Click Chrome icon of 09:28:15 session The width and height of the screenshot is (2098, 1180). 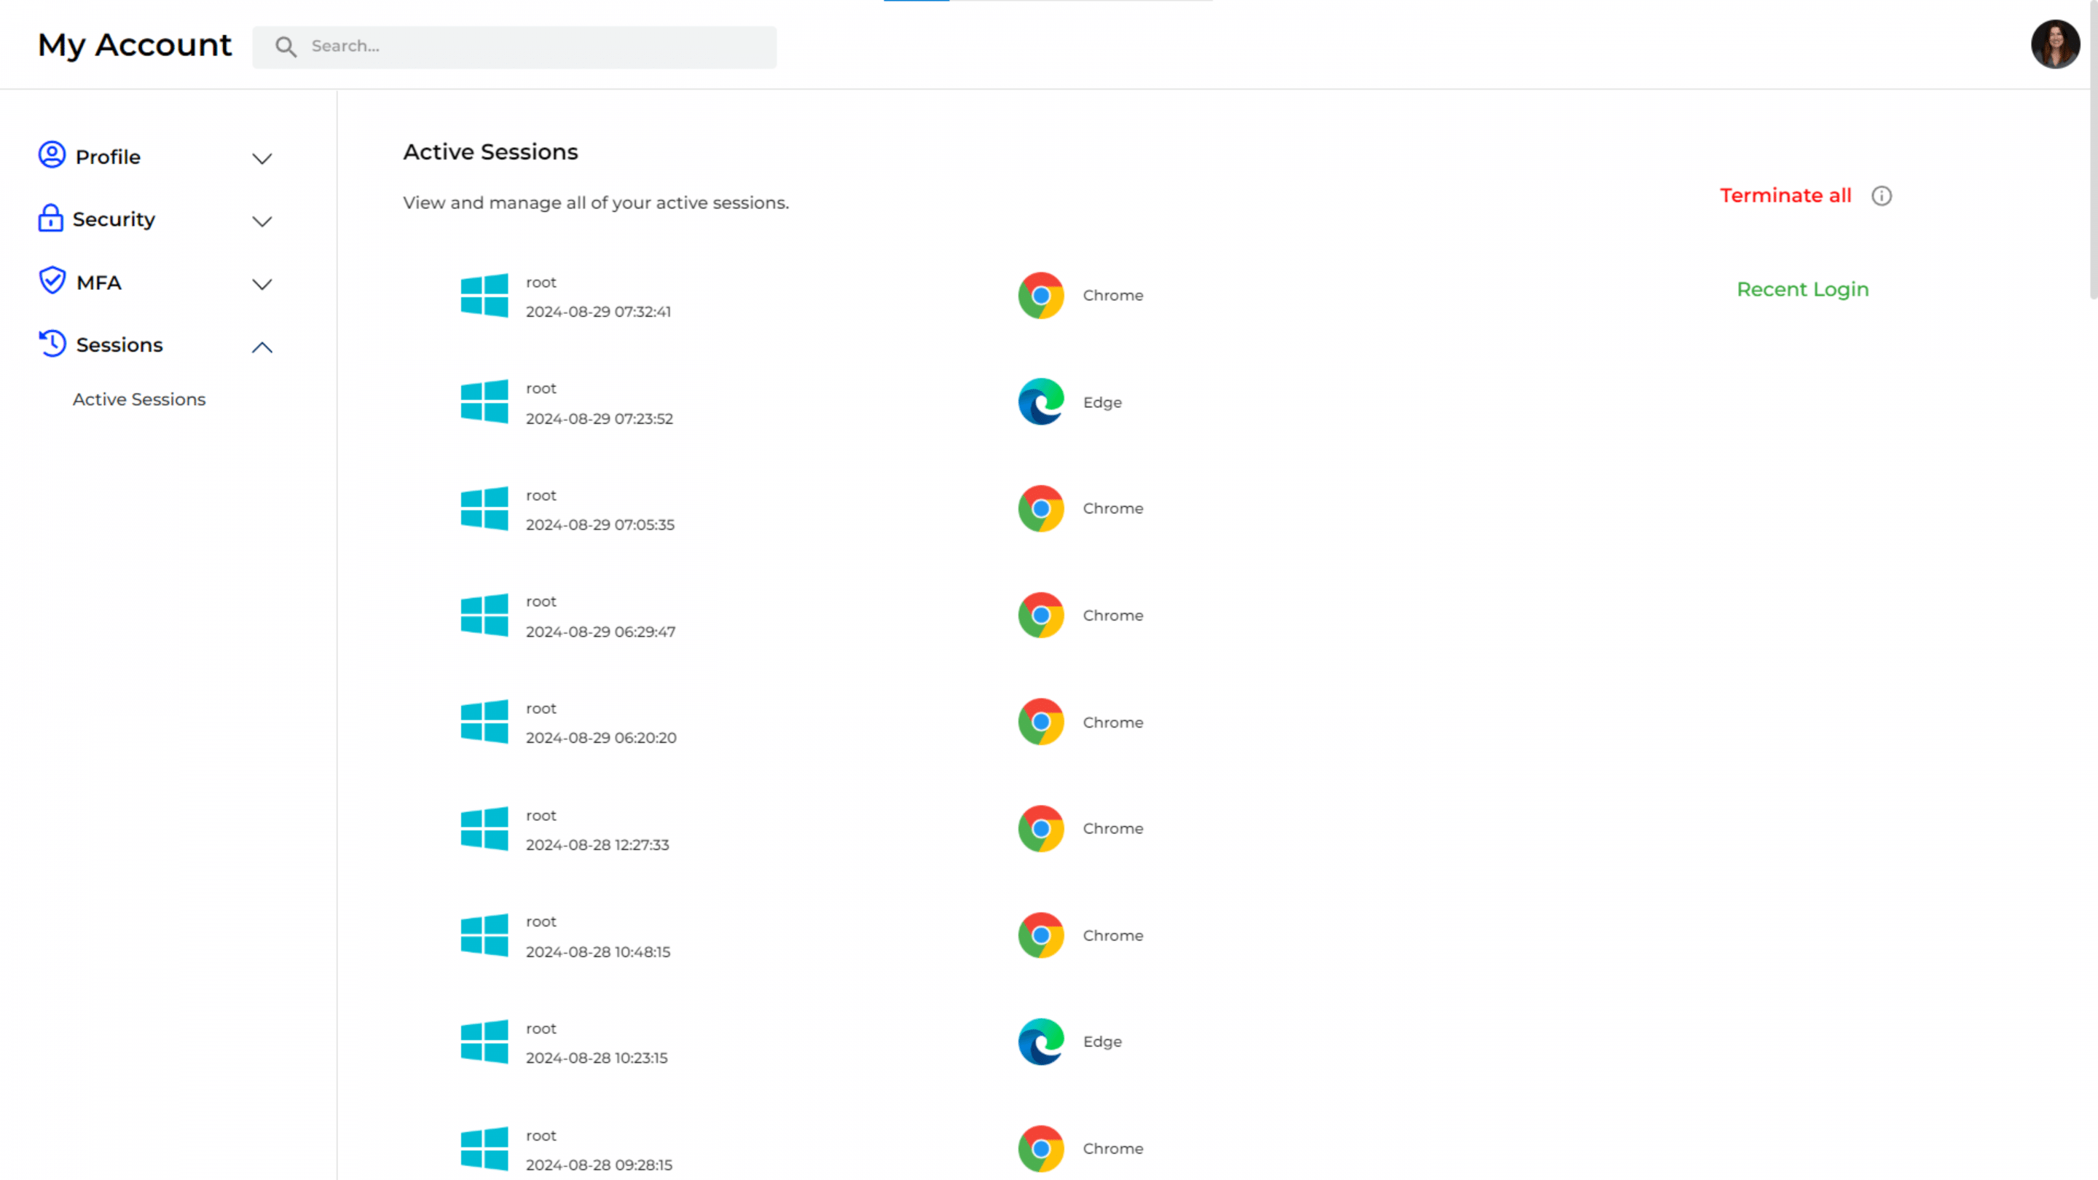pyautogui.click(x=1041, y=1148)
